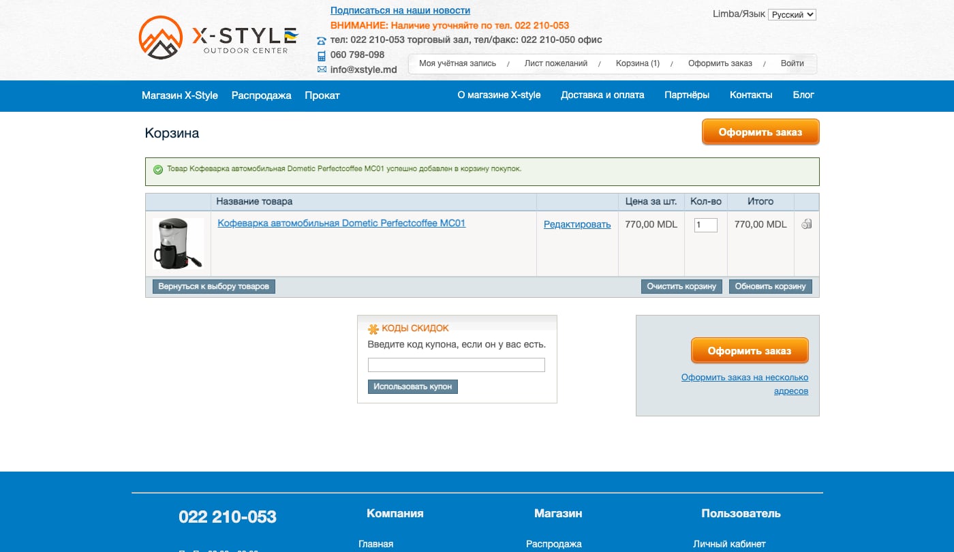Image resolution: width=954 pixels, height=552 pixels.
Task: Remove the coffee maker via trash icon
Action: click(x=806, y=224)
